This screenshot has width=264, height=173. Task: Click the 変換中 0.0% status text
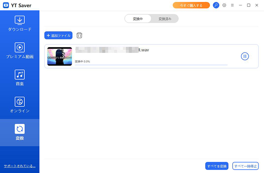pyautogui.click(x=82, y=61)
